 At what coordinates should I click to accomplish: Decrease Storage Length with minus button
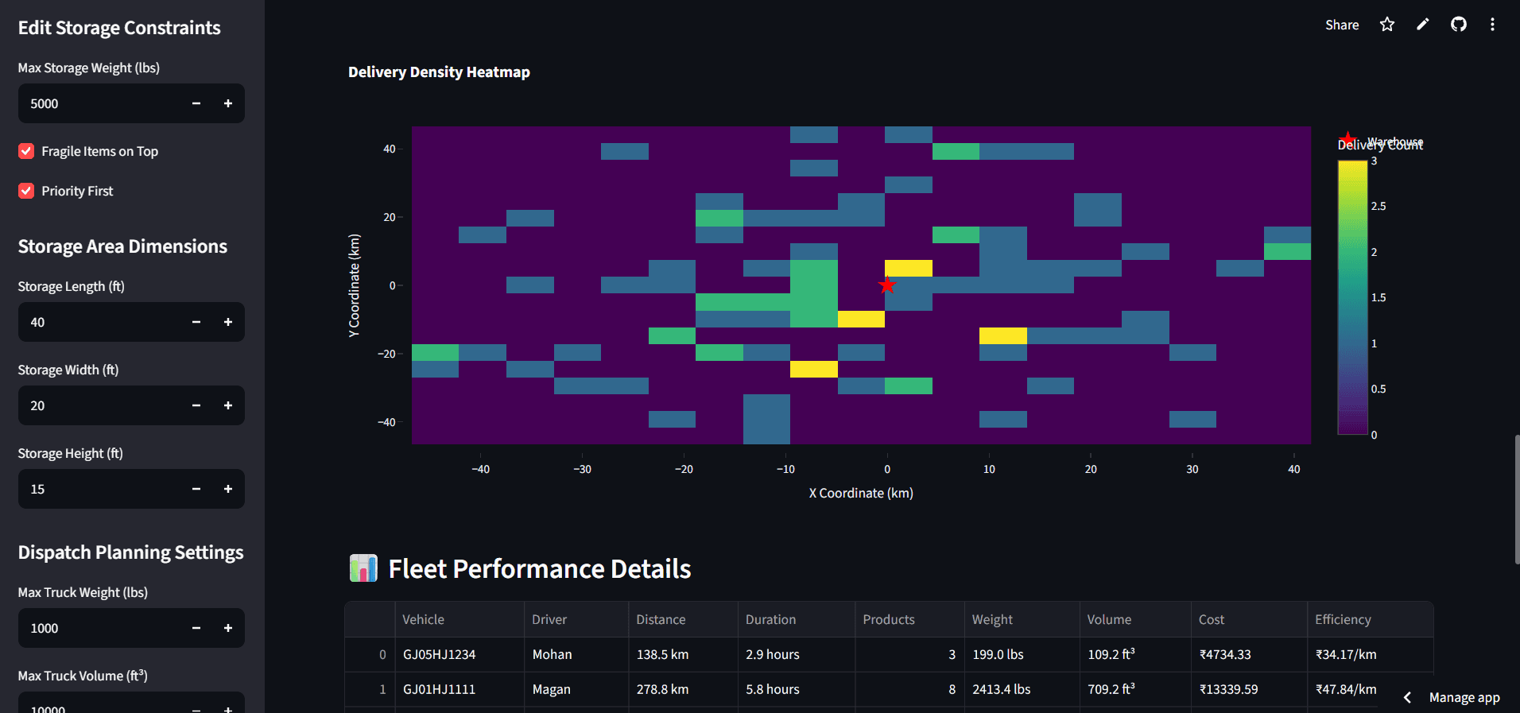(x=196, y=322)
